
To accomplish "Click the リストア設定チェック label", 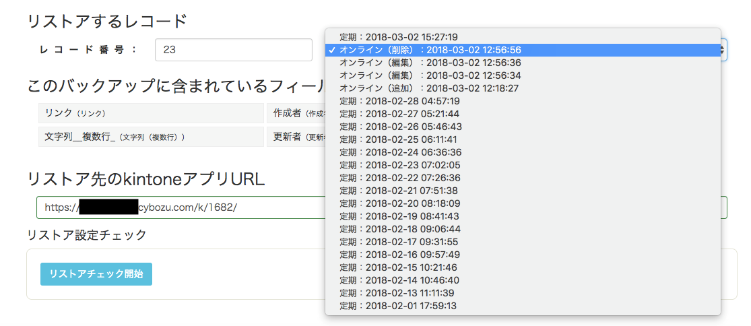I will point(87,234).
